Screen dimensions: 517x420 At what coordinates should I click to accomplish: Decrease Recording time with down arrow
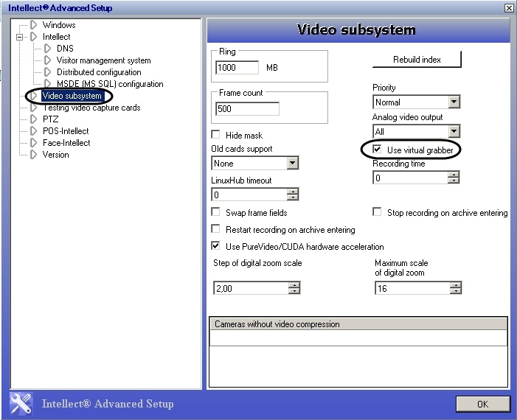pyautogui.click(x=454, y=181)
